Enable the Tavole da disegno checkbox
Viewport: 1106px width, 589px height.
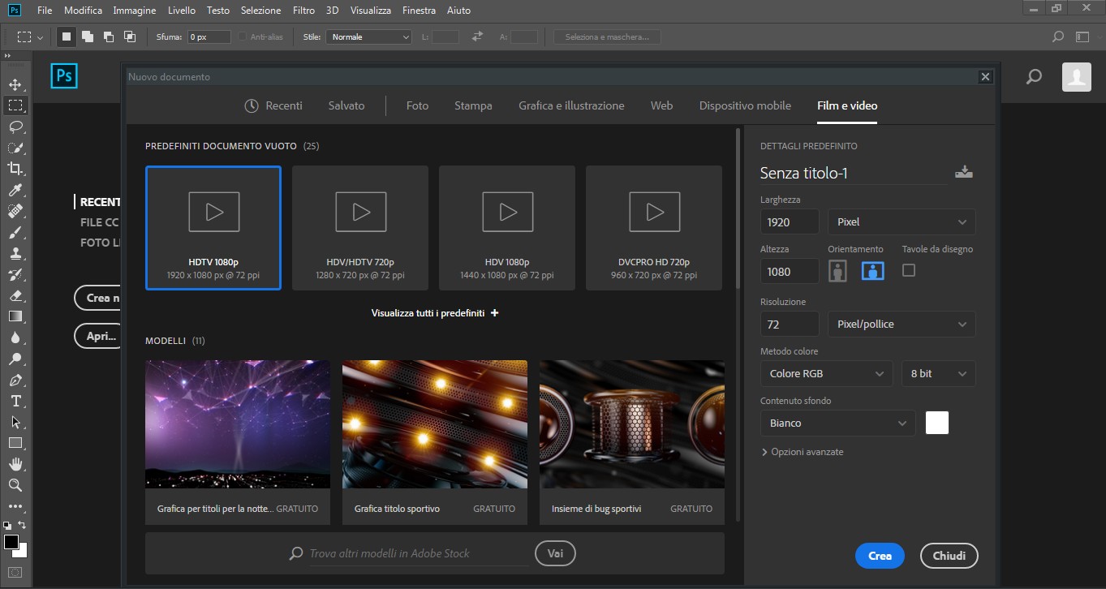click(909, 270)
